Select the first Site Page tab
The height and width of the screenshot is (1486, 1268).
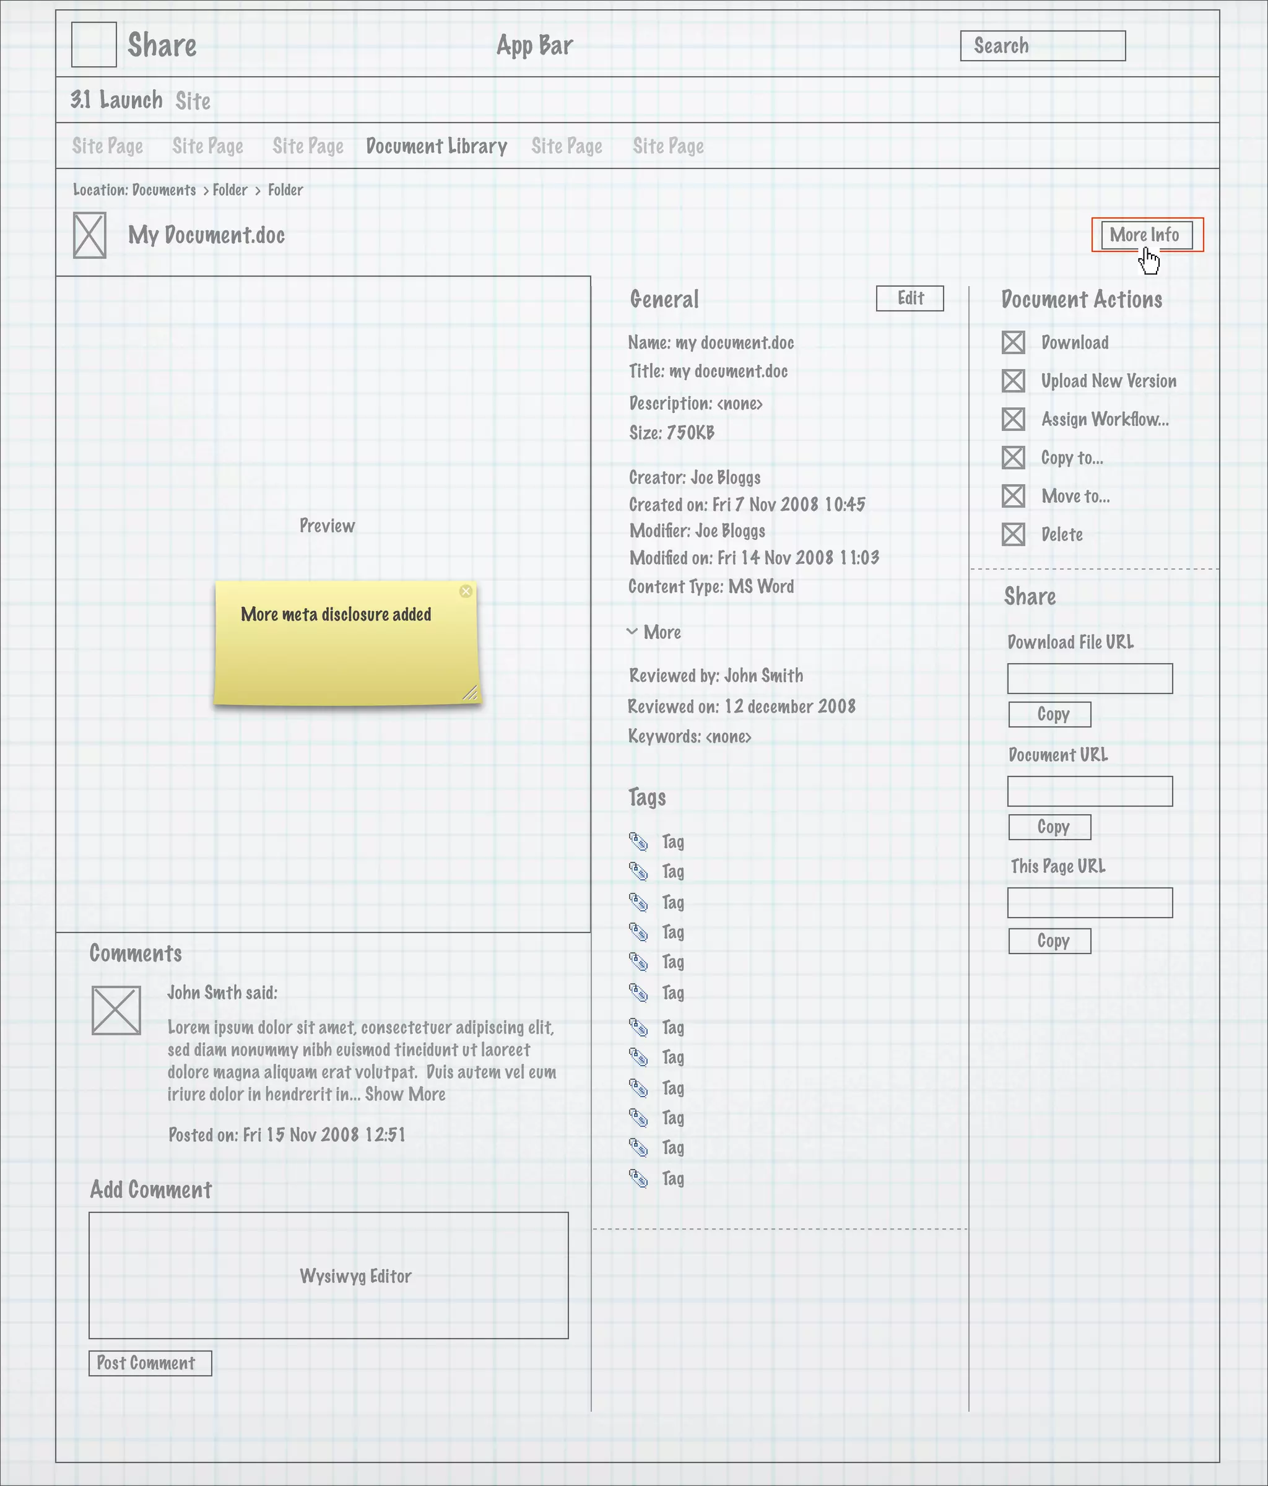coord(108,146)
